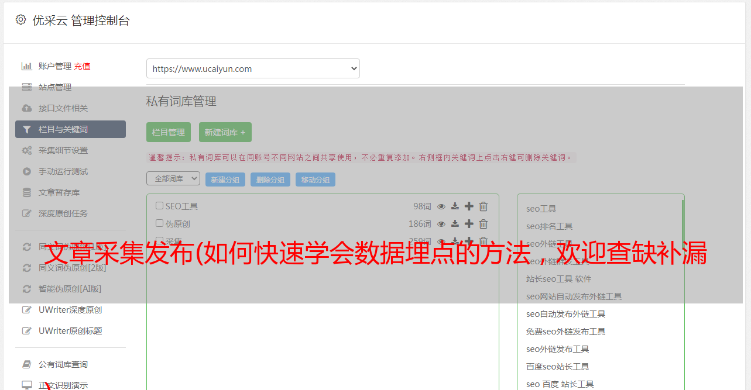This screenshot has width=751, height=390.
Task: Click the 新建分组 button
Action: tap(225, 180)
